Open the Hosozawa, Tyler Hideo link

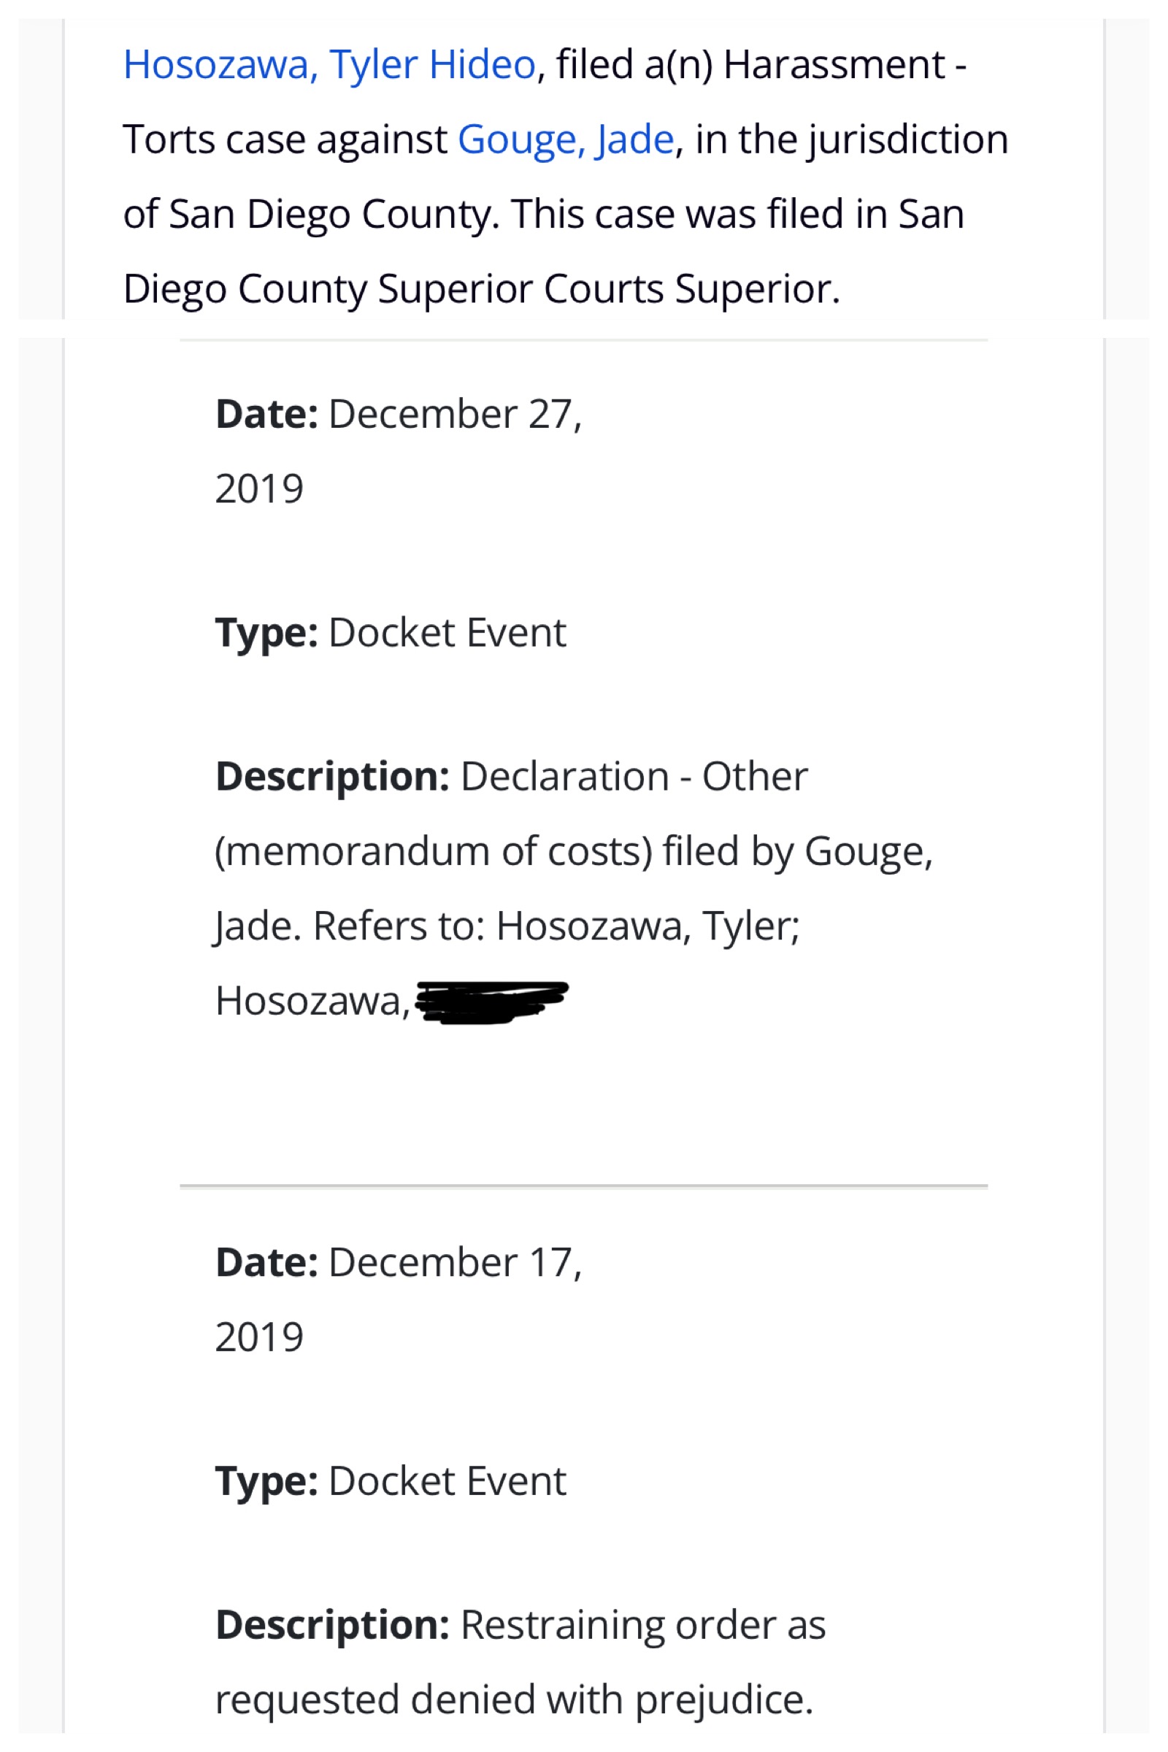(x=329, y=65)
